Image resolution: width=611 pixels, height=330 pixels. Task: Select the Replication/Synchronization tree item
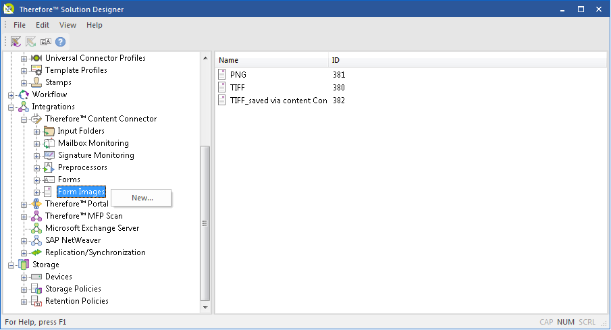click(95, 252)
